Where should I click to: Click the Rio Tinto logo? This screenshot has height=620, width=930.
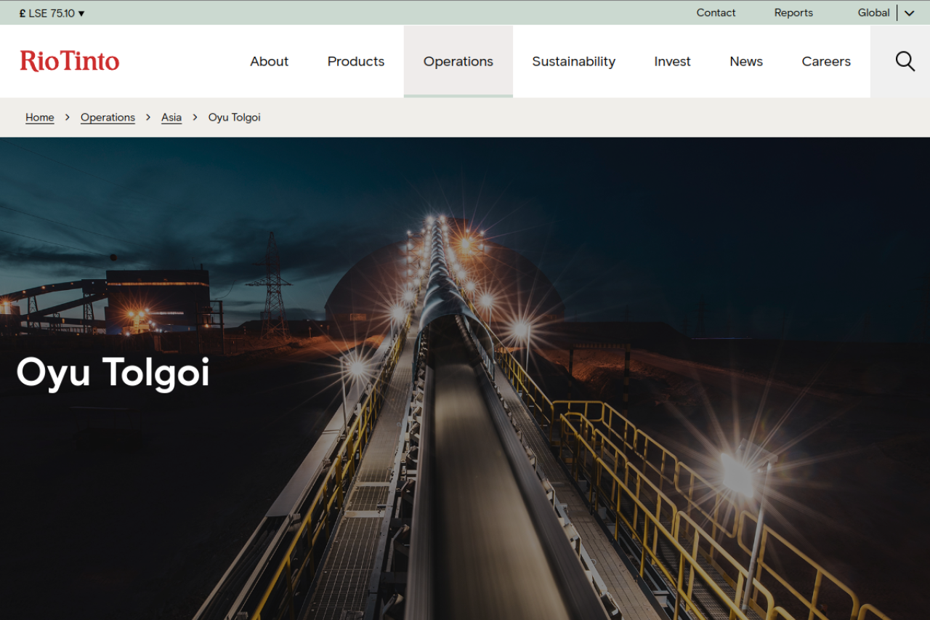[70, 61]
